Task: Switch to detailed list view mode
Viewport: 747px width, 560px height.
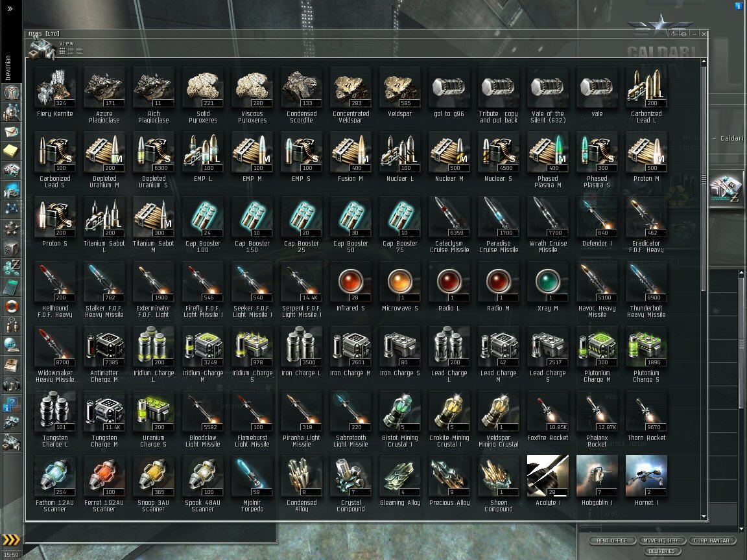Action: [71, 51]
